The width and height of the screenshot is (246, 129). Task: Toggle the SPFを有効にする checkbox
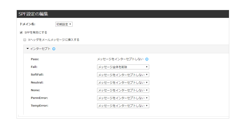21,32
